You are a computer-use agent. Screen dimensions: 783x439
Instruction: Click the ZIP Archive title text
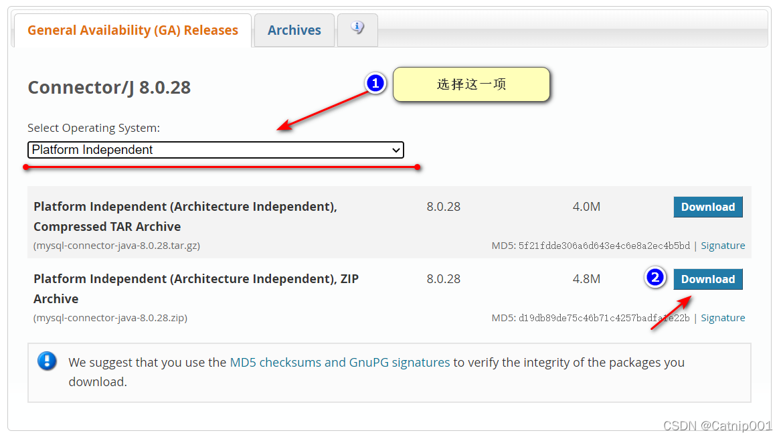(x=196, y=288)
